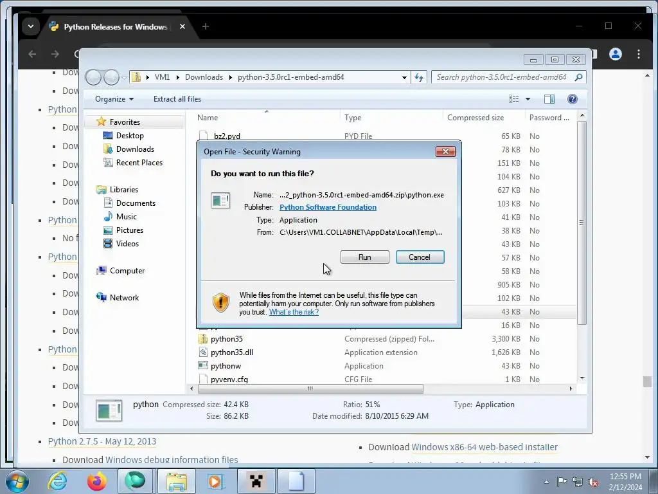This screenshot has width=658, height=494.
Task: Toggle the preview pane icon
Action: pyautogui.click(x=549, y=99)
